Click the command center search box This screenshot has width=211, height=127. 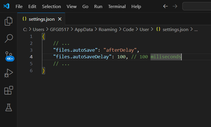point(197,6)
